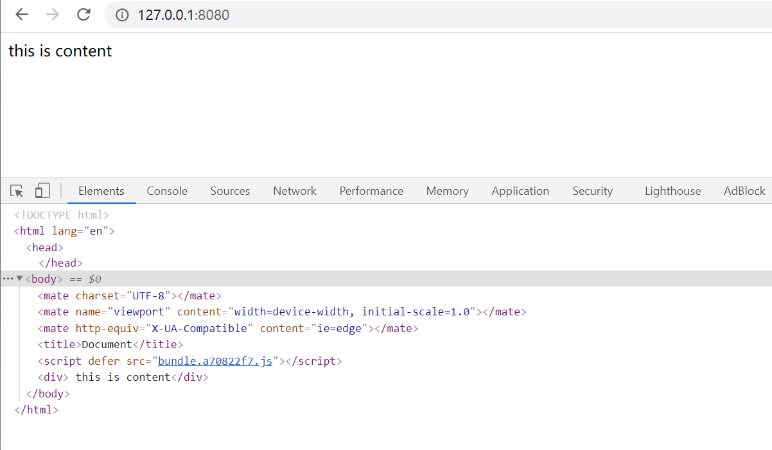Open the Console tab
772x450 pixels.
[x=167, y=191]
